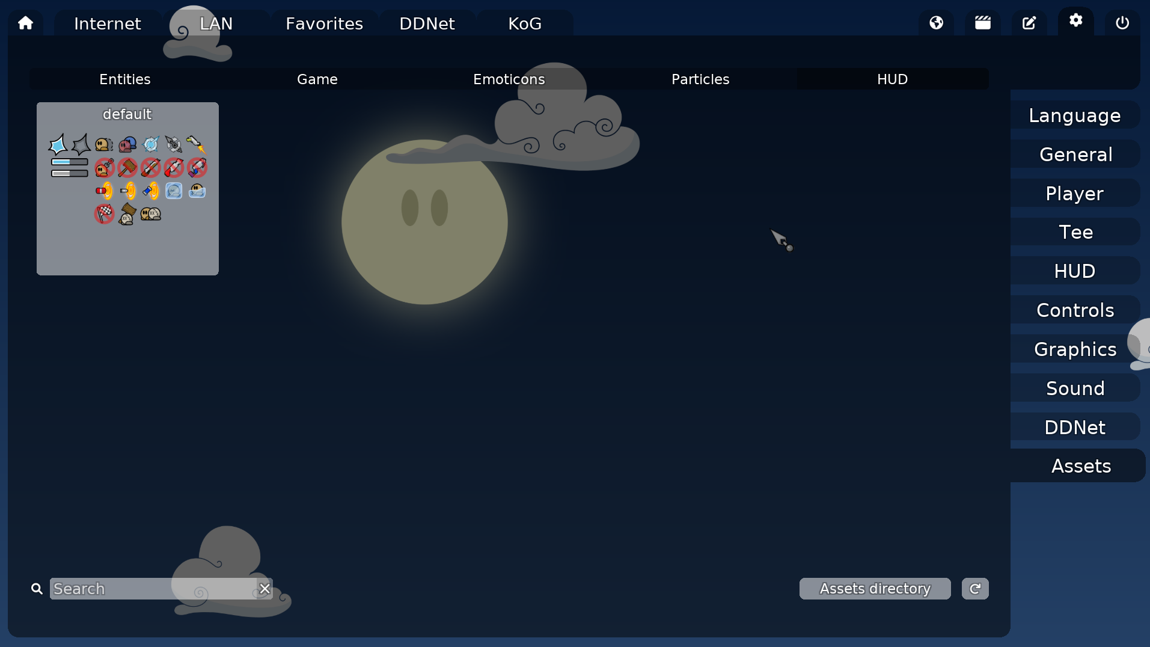Click the magnifier search icon

(x=37, y=589)
